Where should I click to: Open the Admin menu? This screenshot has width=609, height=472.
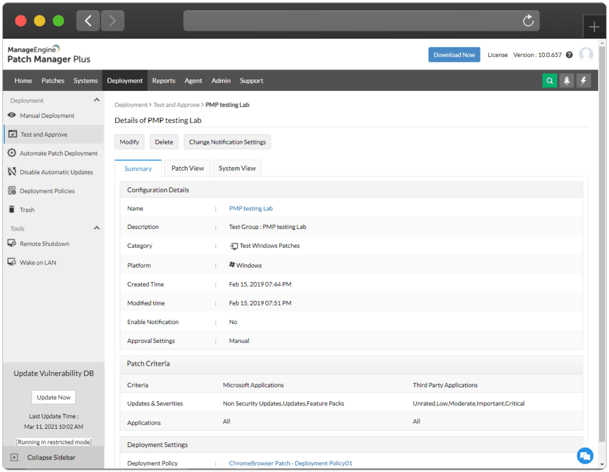coord(221,81)
